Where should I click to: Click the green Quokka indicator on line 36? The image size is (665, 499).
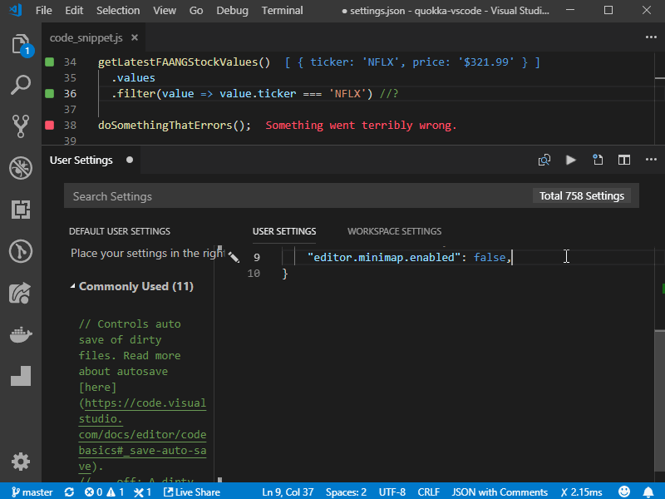50,93
